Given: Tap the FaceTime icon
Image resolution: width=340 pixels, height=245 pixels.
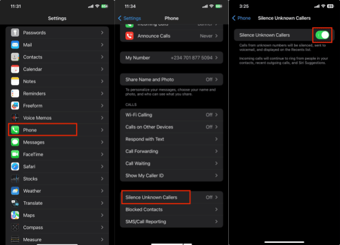Looking at the screenshot, I should [15, 155].
